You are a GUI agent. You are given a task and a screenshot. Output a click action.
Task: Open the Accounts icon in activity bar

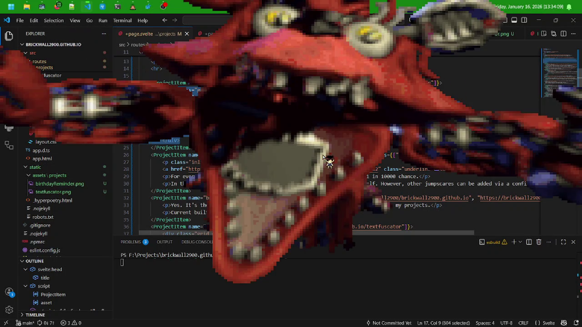(9, 292)
